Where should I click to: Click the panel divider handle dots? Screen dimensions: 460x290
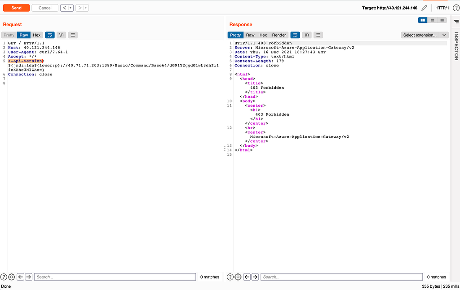coord(225,149)
